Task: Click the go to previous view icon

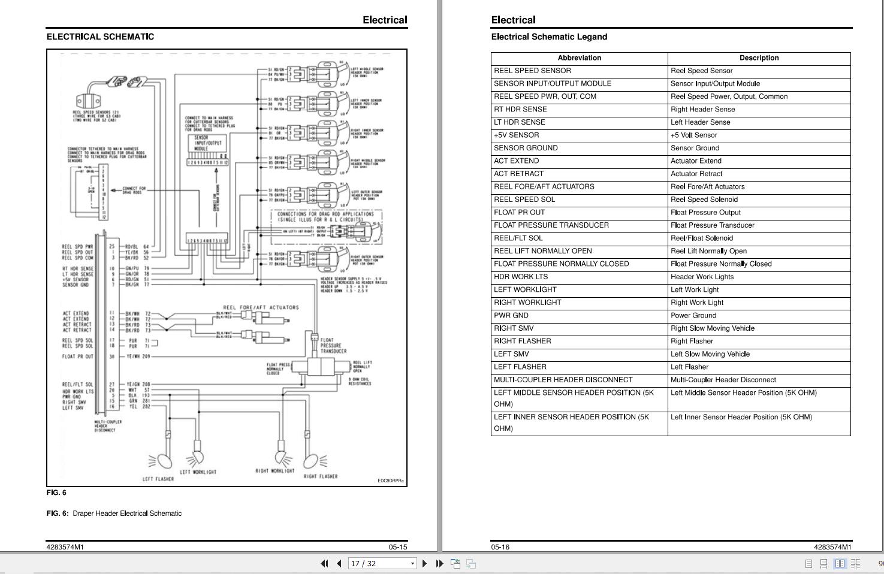Action: (455, 563)
